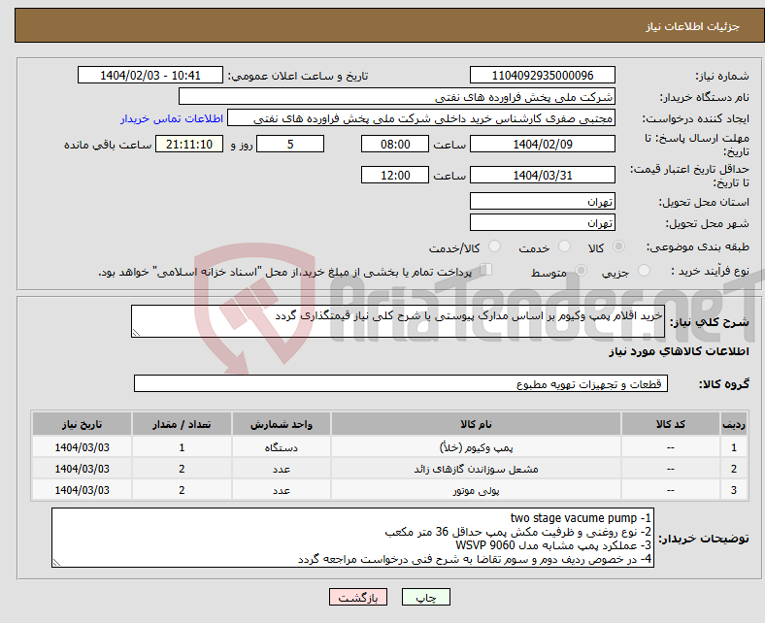
Task: Click the buyer notes textarea
Action: click(352, 538)
